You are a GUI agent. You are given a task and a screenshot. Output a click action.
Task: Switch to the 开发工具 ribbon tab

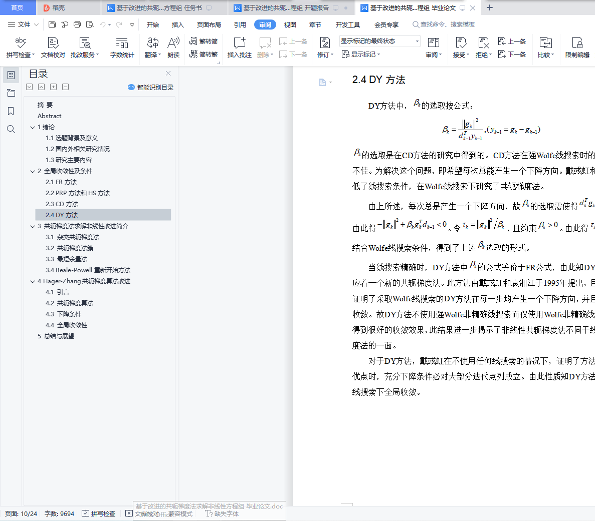[x=347, y=25]
